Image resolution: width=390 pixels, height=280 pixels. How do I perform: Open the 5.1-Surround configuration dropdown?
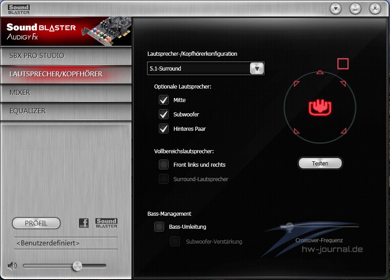206,68
